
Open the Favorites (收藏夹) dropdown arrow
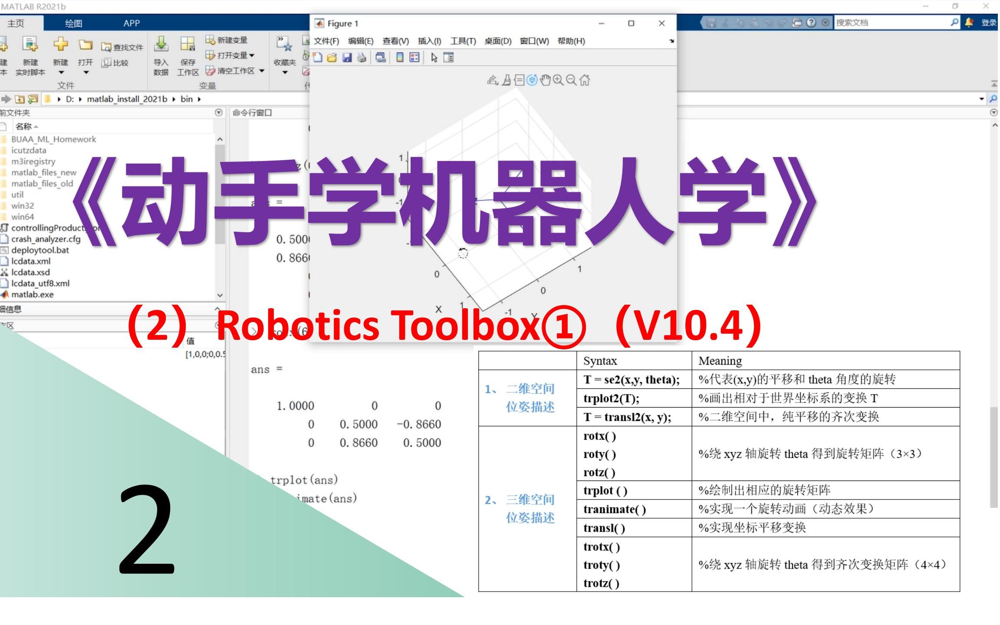pos(285,72)
